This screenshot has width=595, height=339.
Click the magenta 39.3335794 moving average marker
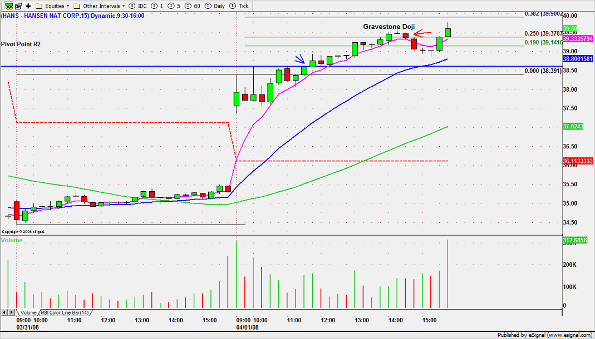pos(579,39)
